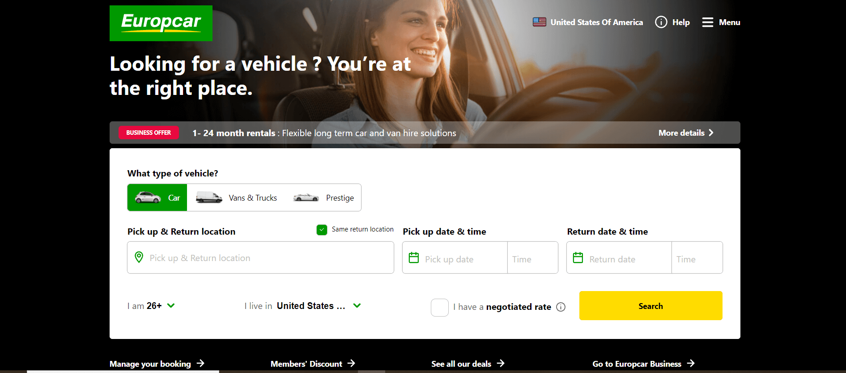Open the pick up Time selector
The height and width of the screenshot is (373, 846).
533,257
